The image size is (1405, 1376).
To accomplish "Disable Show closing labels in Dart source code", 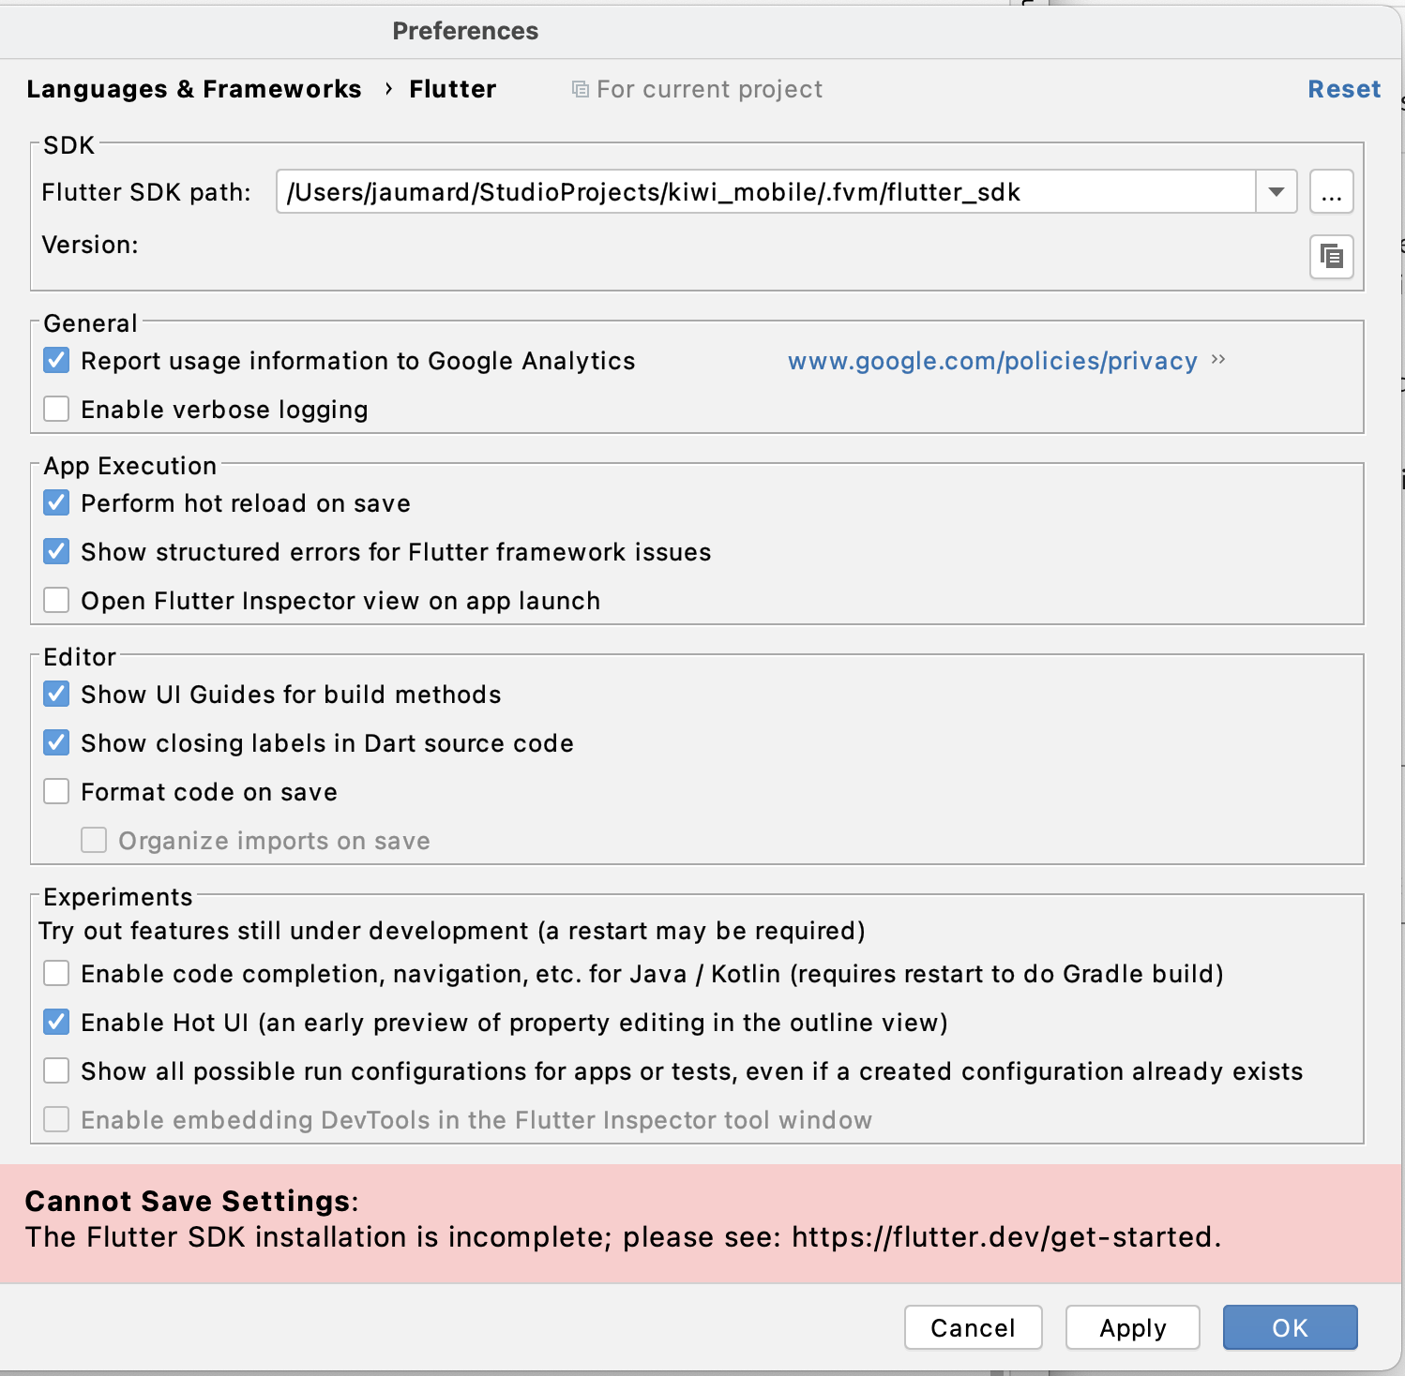I will (55, 742).
